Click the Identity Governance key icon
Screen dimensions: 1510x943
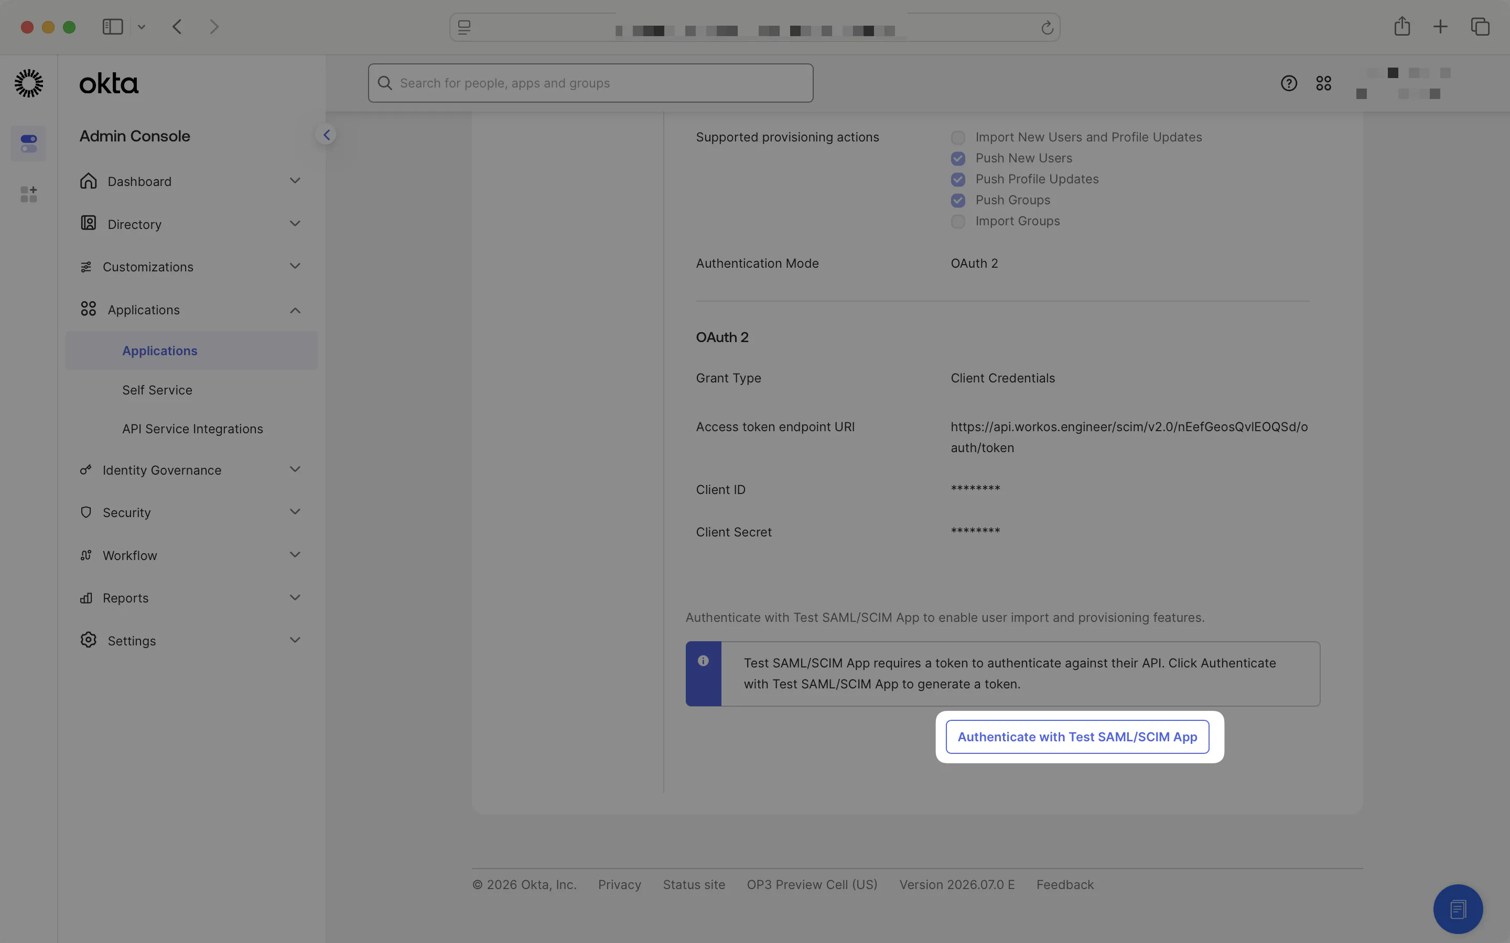click(86, 469)
